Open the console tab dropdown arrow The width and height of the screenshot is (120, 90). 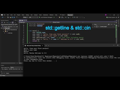pos(48,45)
